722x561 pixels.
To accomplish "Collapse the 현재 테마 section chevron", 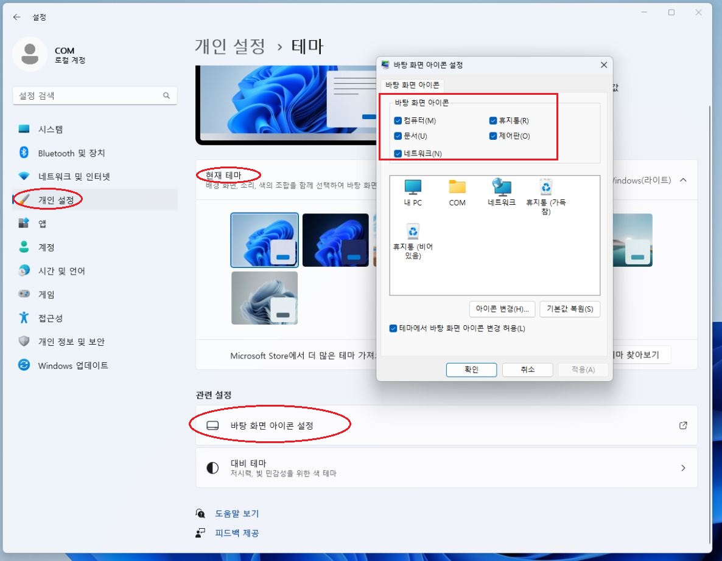I will (683, 181).
